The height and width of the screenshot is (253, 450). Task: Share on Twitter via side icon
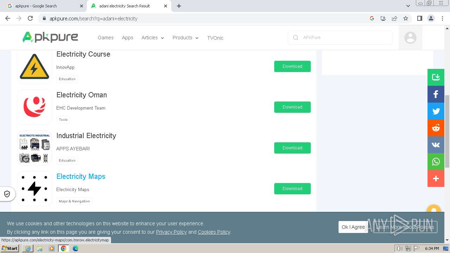[x=436, y=111]
